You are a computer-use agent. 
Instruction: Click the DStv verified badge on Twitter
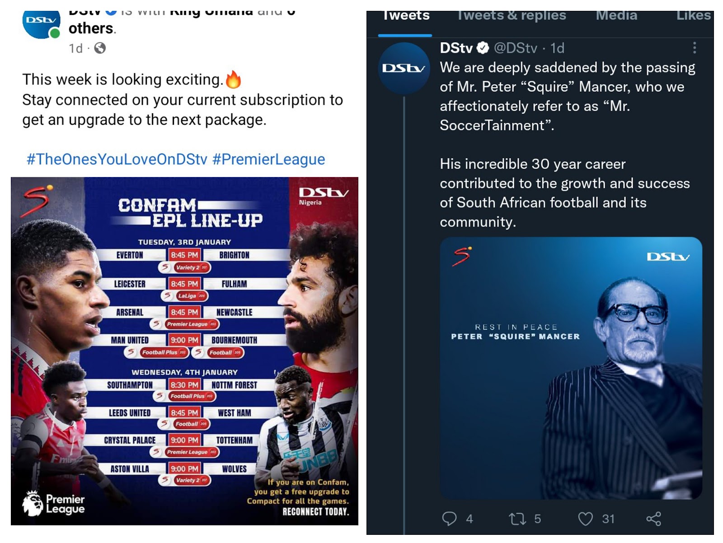pos(483,48)
